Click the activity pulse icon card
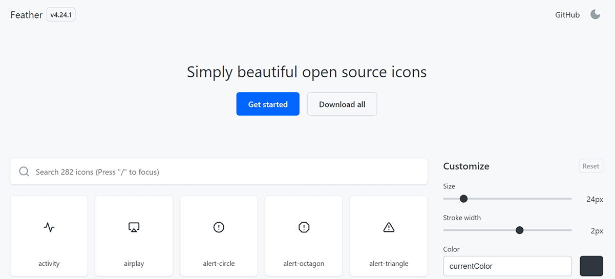This screenshot has height=279, width=615. (x=49, y=237)
